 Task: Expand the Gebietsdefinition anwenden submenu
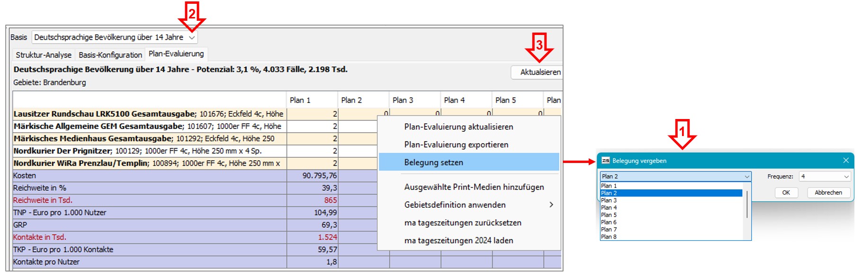(x=469, y=205)
